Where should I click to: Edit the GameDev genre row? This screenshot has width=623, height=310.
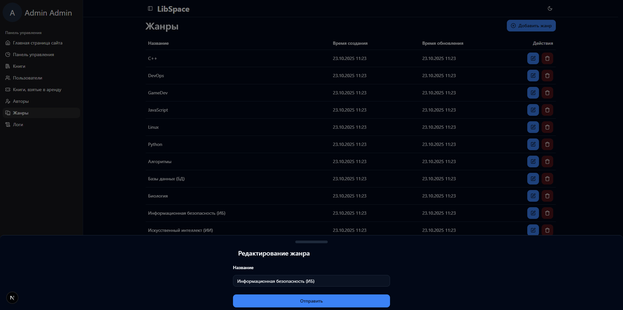(x=533, y=93)
